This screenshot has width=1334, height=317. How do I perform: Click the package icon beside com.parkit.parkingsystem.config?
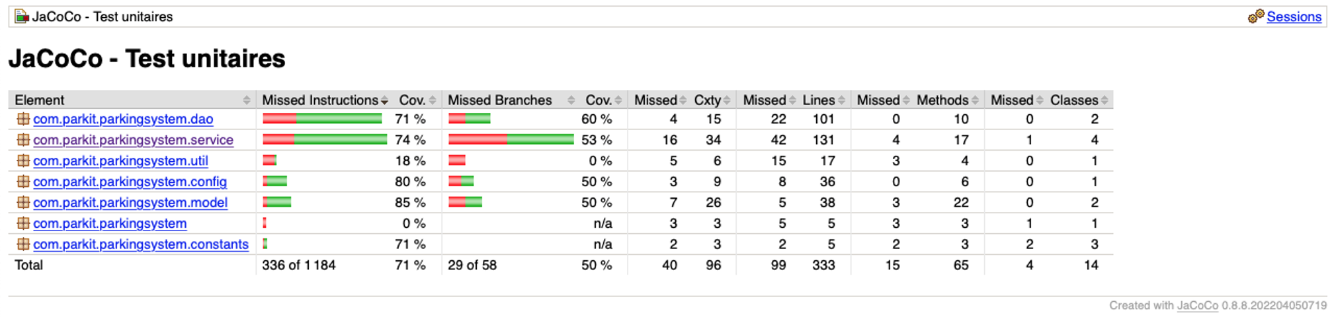click(x=23, y=182)
